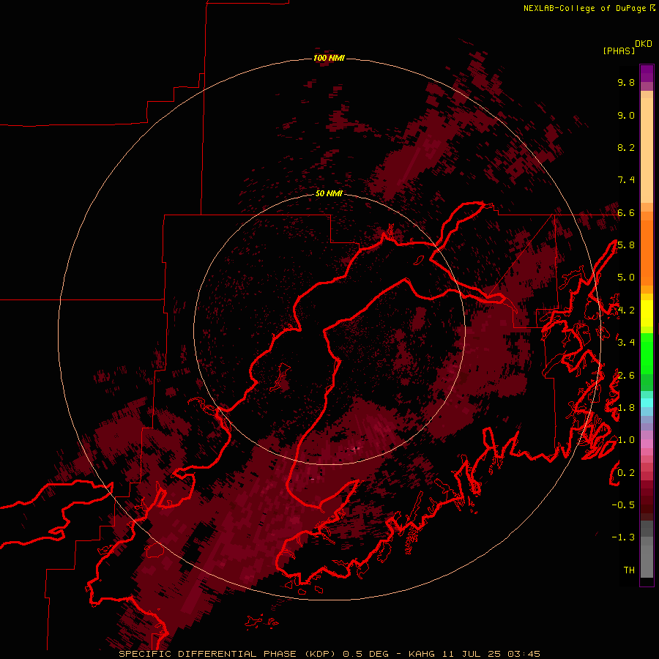Image resolution: width=659 pixels, height=659 pixels.
Task: Click the 9.0 value on the color scale
Action: tap(626, 115)
